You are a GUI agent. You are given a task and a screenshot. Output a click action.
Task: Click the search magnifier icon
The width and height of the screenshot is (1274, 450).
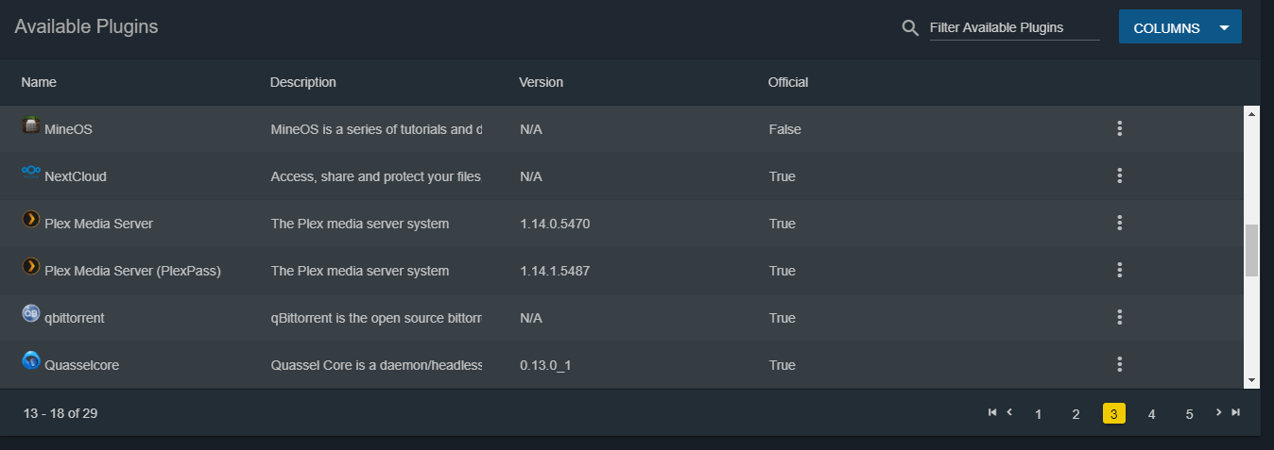910,27
